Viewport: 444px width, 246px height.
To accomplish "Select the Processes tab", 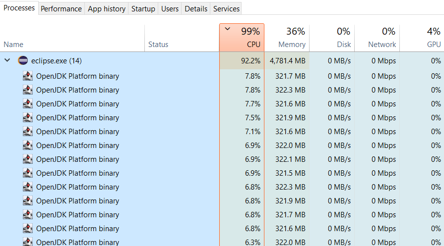I will click(19, 8).
